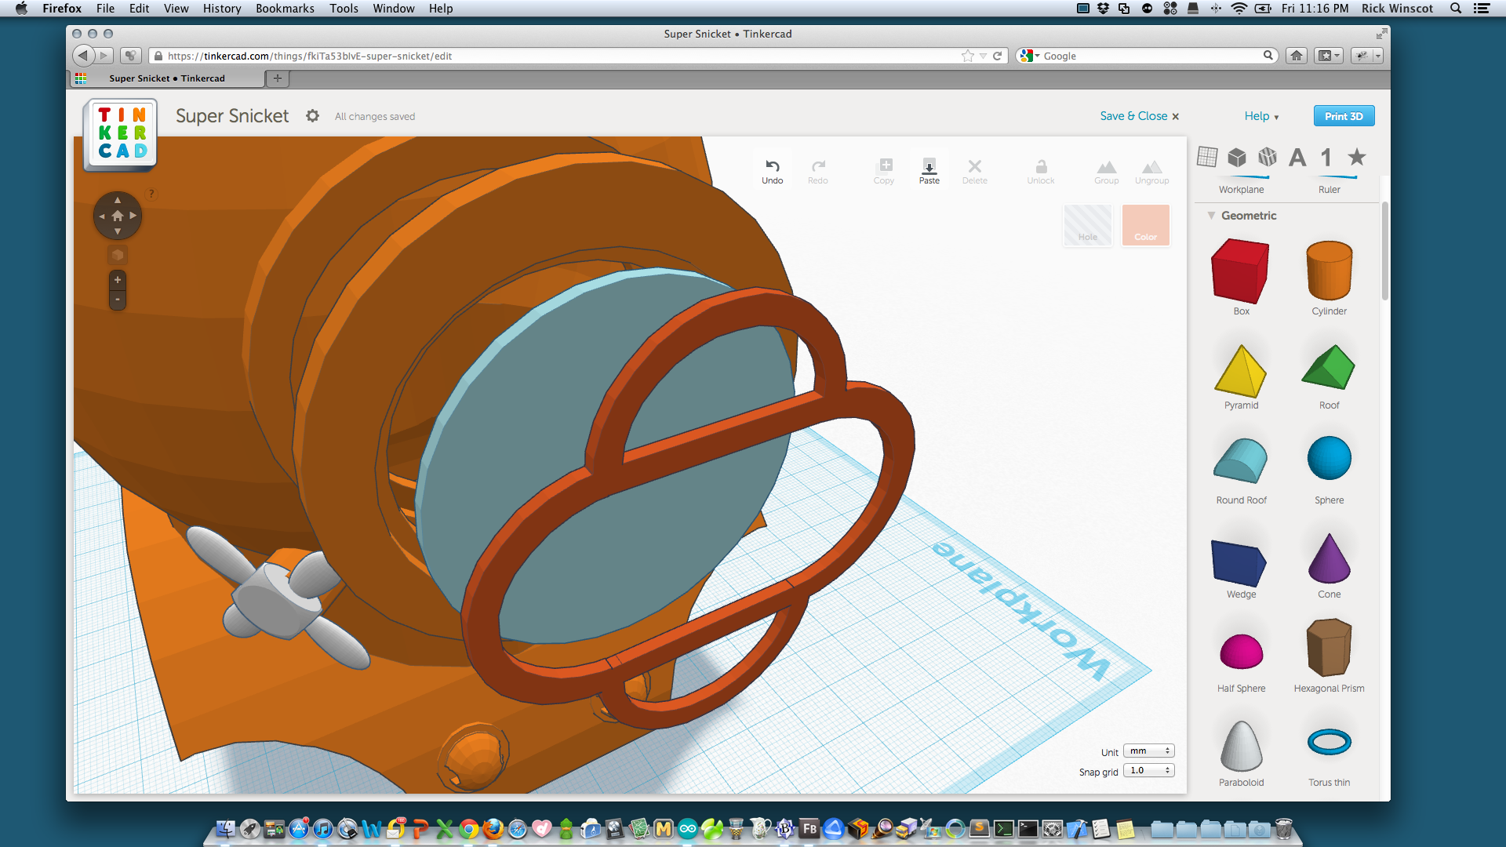The width and height of the screenshot is (1506, 847).
Task: Enable flat grid view icon
Action: pyautogui.click(x=1207, y=155)
